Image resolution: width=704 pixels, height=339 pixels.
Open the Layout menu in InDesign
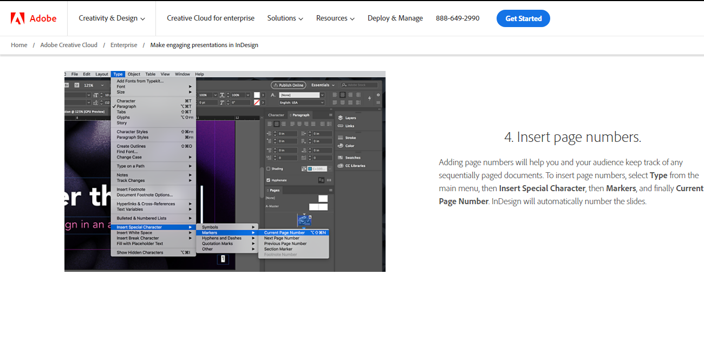pos(102,74)
